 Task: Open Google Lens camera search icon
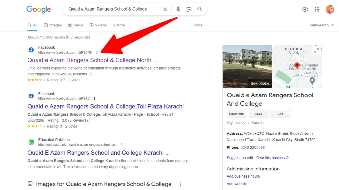(x=189, y=9)
